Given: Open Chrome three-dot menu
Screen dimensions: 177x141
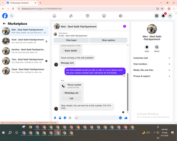Looking at the screenshot, I should tap(174, 8).
